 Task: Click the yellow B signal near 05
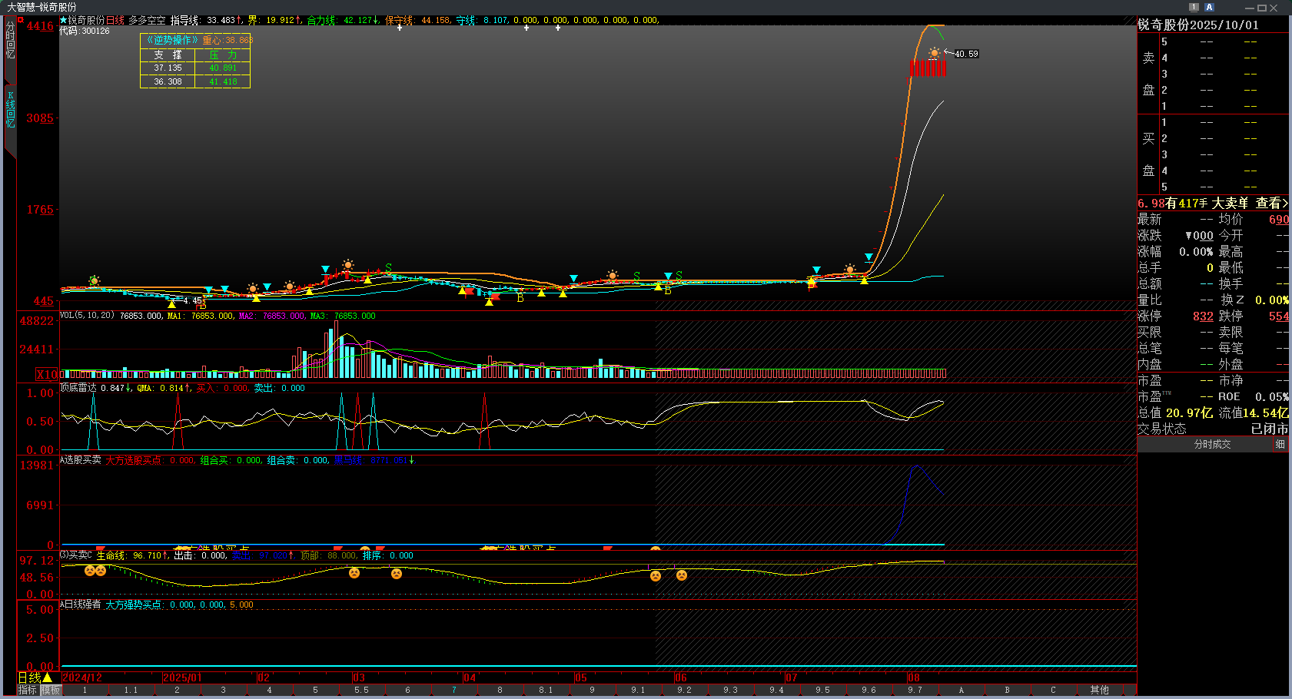(520, 298)
